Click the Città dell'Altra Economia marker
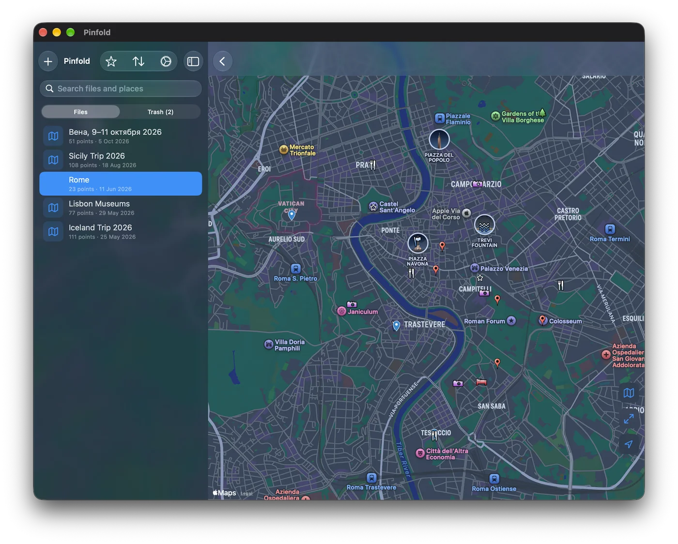 (420, 453)
